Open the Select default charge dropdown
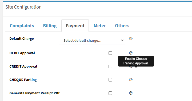This screenshot has width=192, height=101. [92, 40]
